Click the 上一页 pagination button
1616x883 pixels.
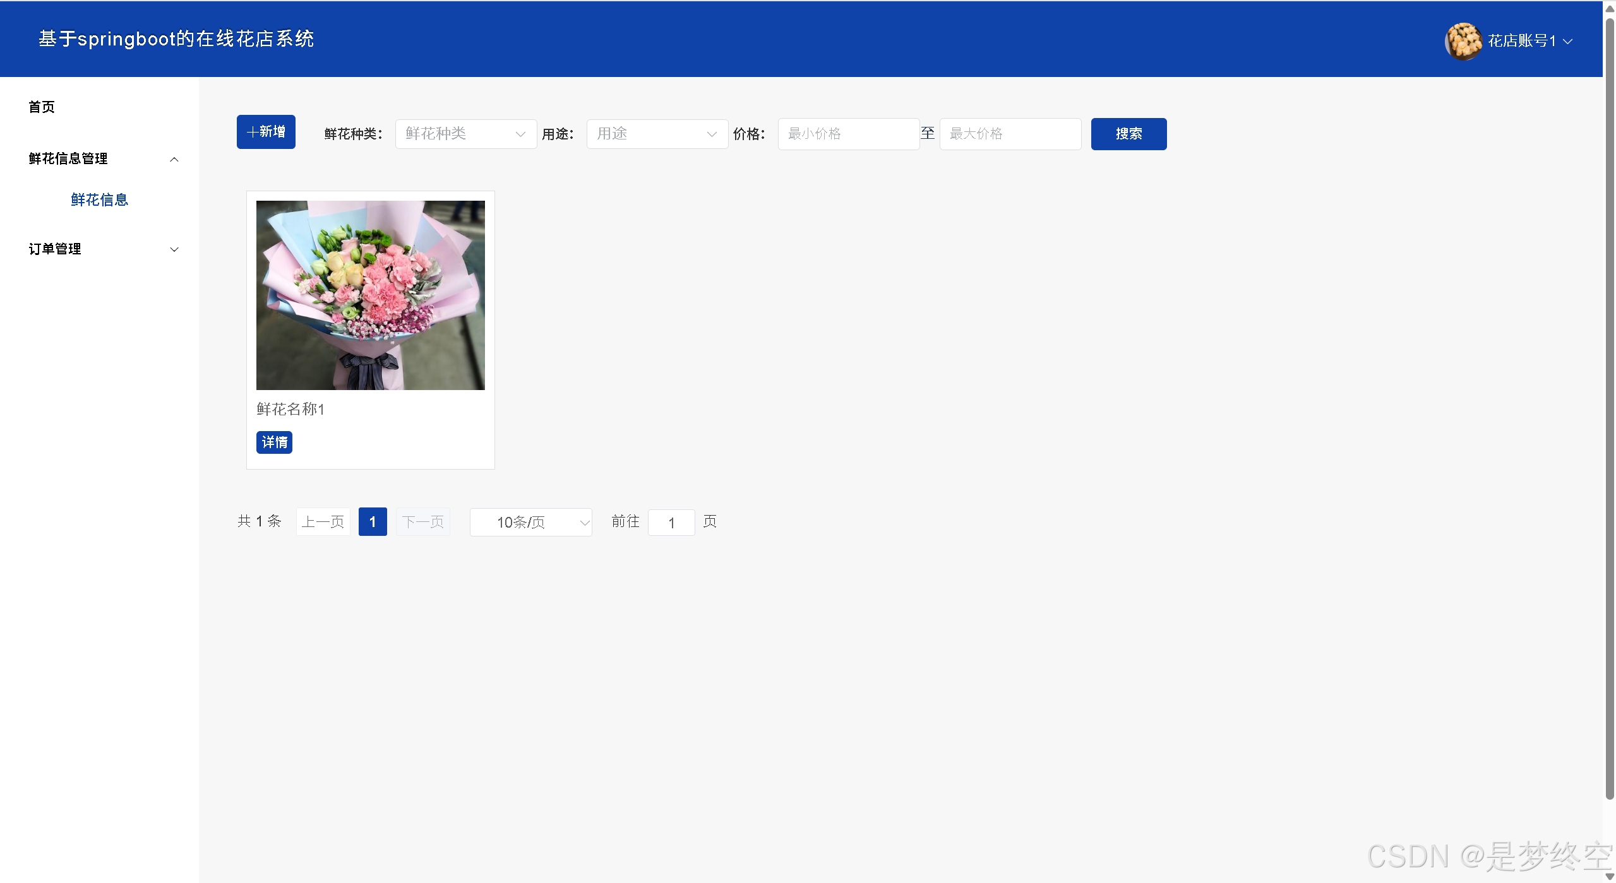(323, 522)
